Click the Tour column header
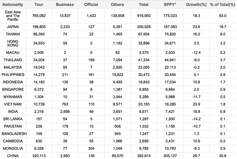This screenshot has width=237, height=159. [39, 4]
